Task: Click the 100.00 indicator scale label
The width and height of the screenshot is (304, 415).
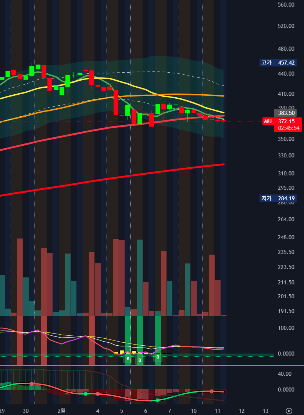Action: click(286, 328)
